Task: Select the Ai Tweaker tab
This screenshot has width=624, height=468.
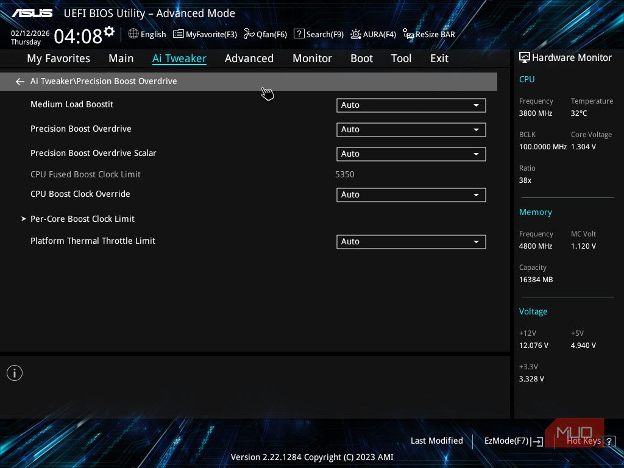Action: 179,58
